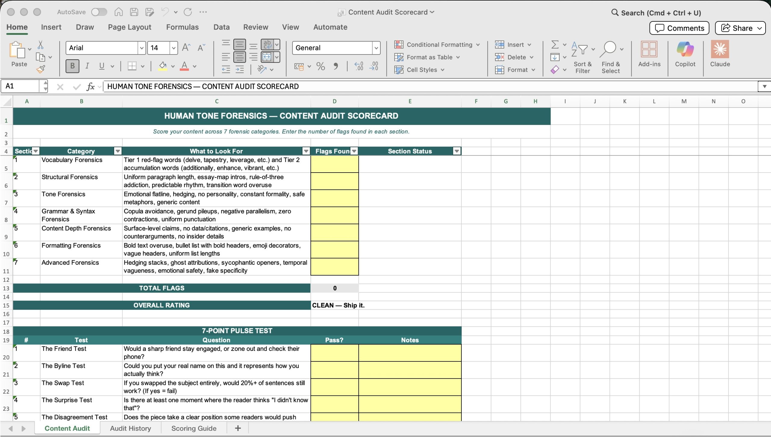Toggle the AutoSave switch

pos(99,12)
